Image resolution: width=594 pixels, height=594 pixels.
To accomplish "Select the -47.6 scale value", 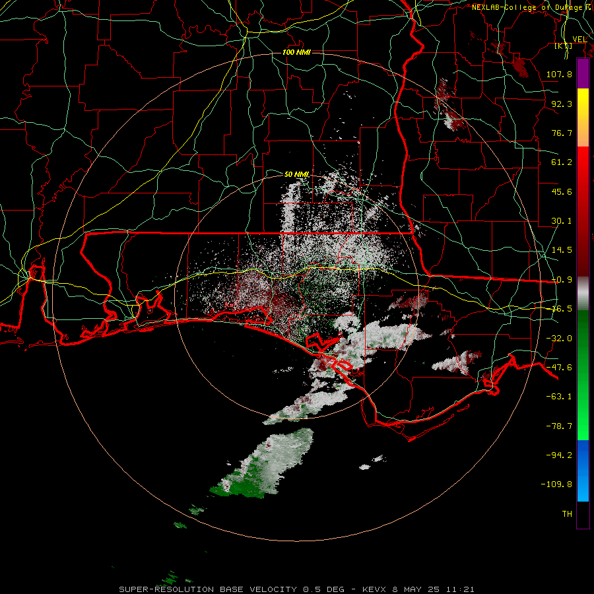I will [x=559, y=368].
